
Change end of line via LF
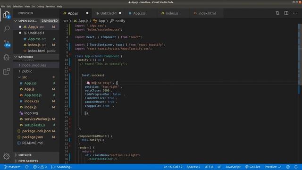(x=219, y=167)
